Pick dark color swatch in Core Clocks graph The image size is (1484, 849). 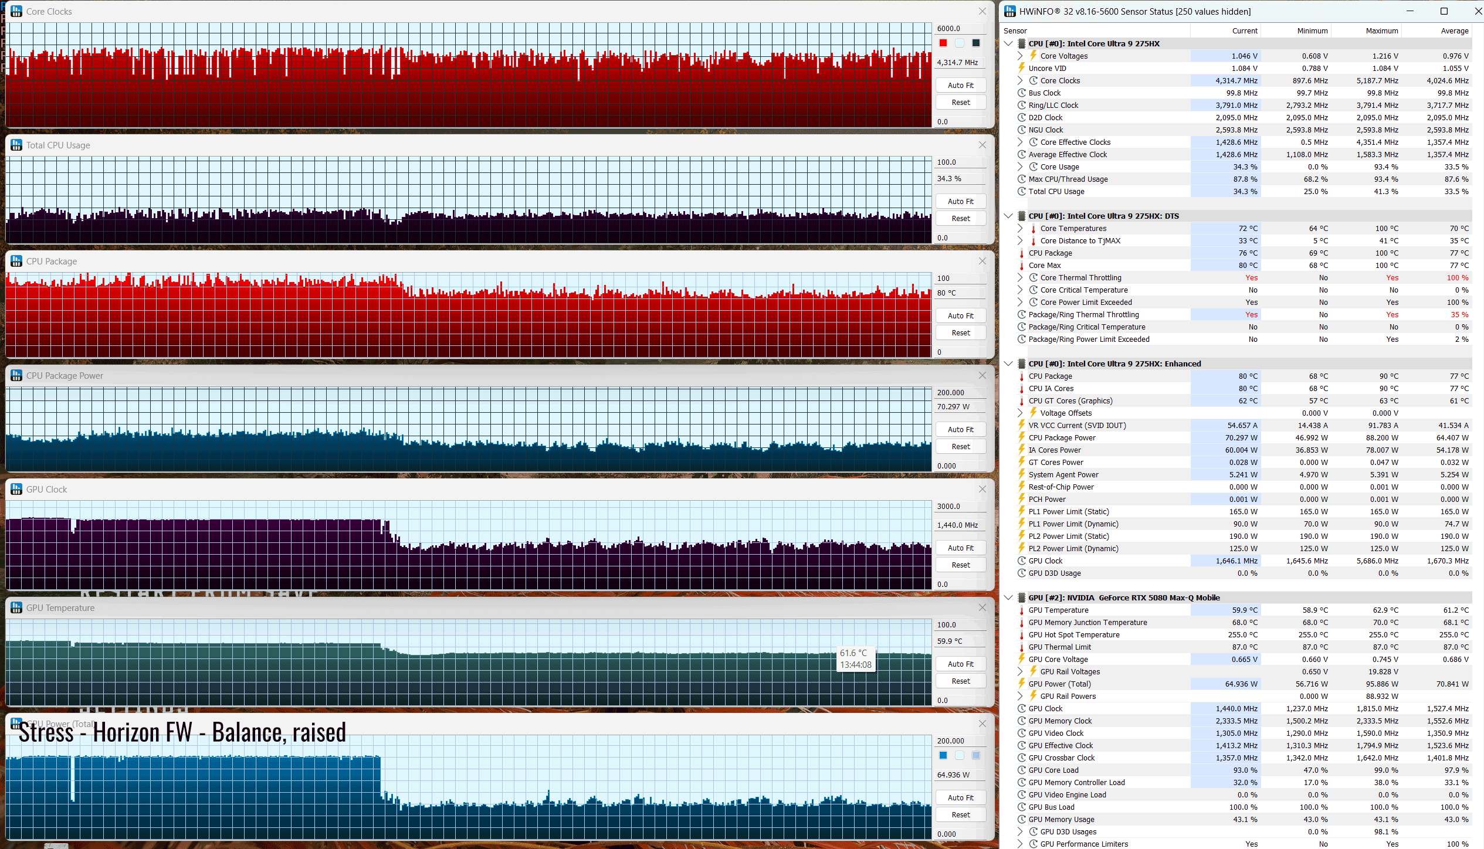976,43
